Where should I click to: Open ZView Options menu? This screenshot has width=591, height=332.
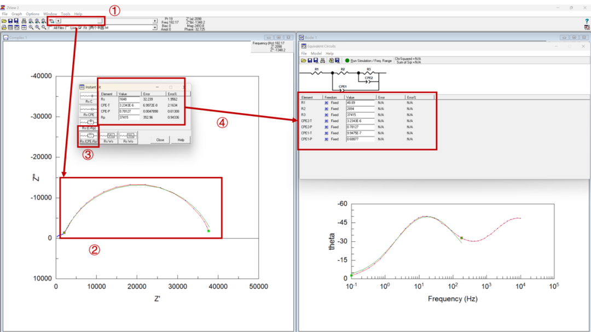(32, 14)
